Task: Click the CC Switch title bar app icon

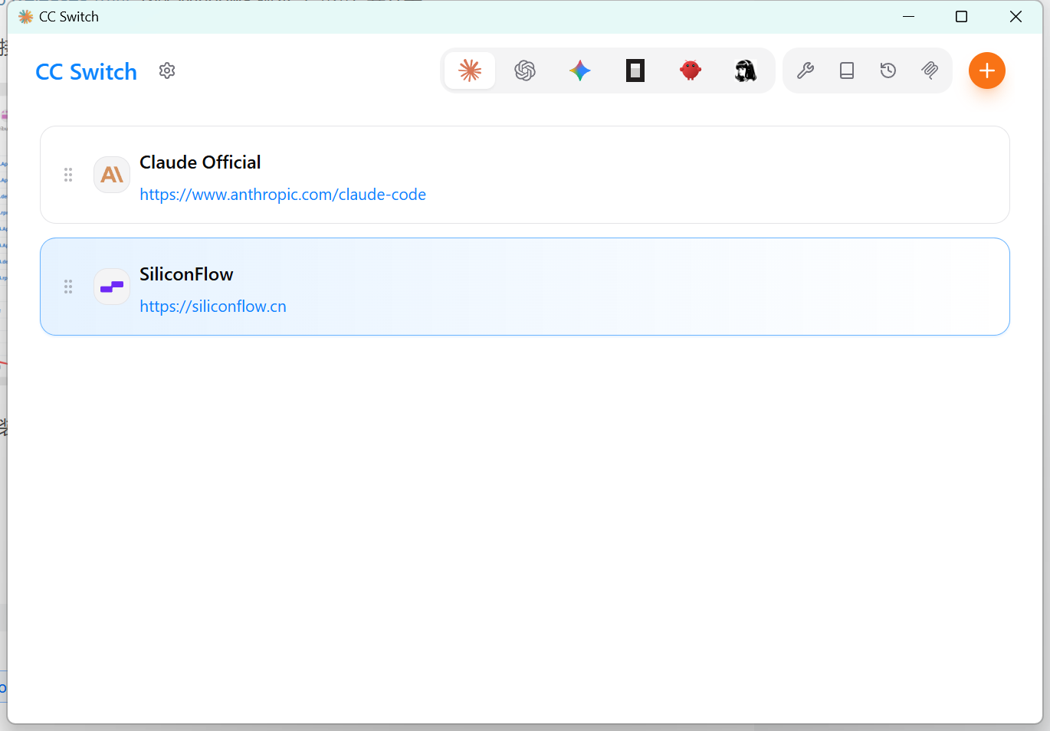Action: (25, 17)
